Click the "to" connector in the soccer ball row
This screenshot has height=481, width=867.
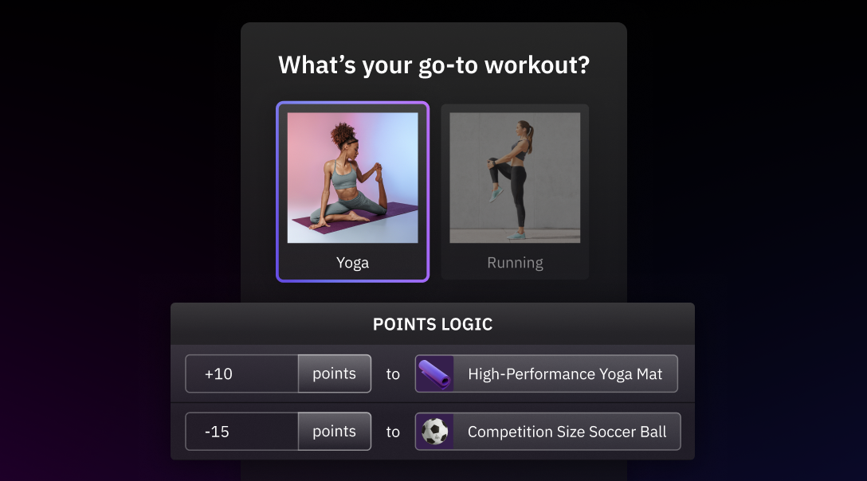click(393, 432)
